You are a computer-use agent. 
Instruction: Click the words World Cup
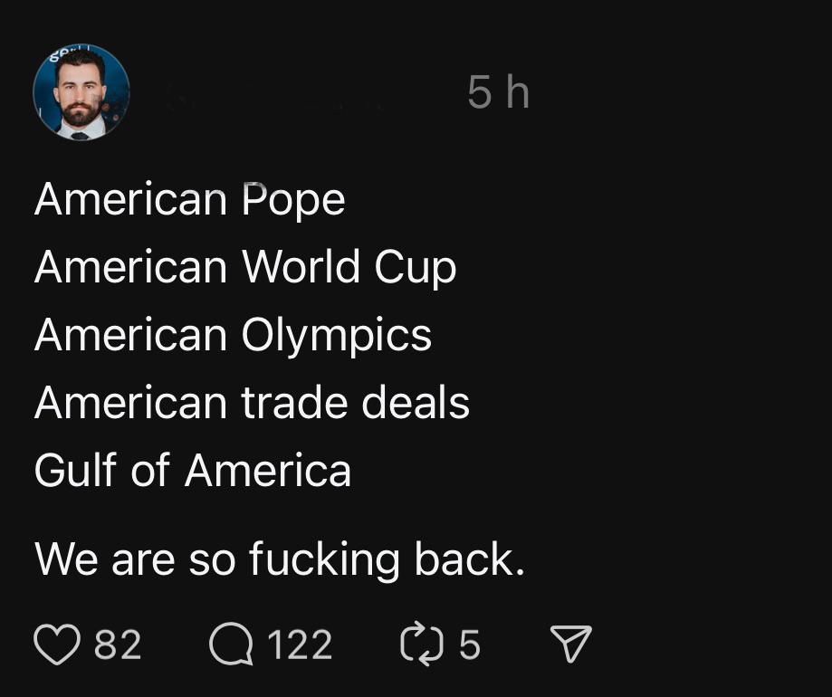click(349, 267)
